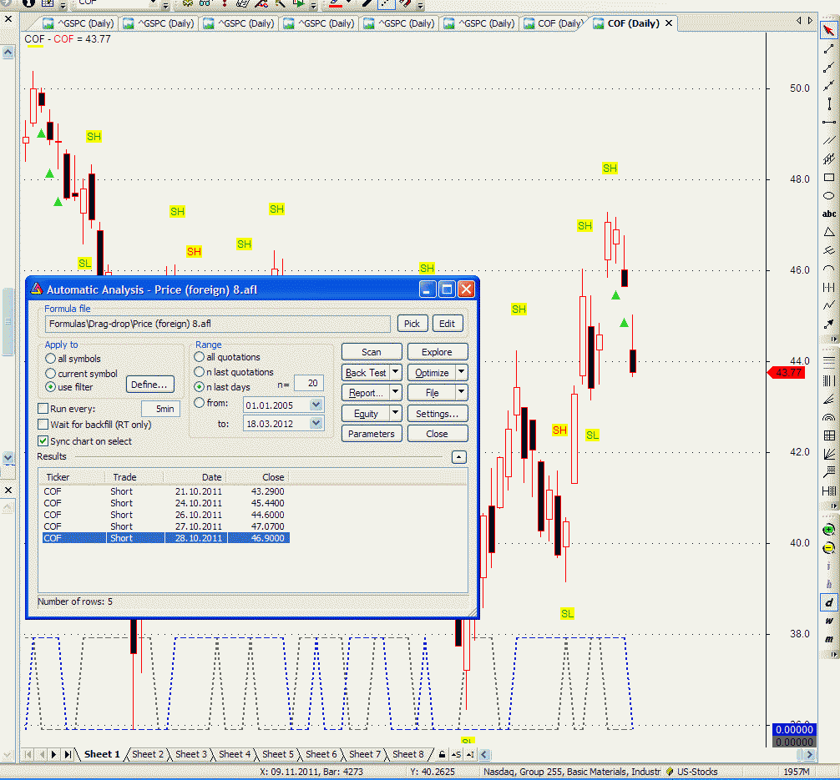The width and height of the screenshot is (840, 780).
Task: Open the 'from' date dropdown
Action: click(x=316, y=405)
